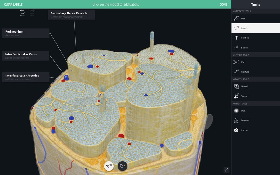Select the Secondary Nerve Fascicle label
The width and height of the screenshot is (280, 175).
click(x=71, y=15)
